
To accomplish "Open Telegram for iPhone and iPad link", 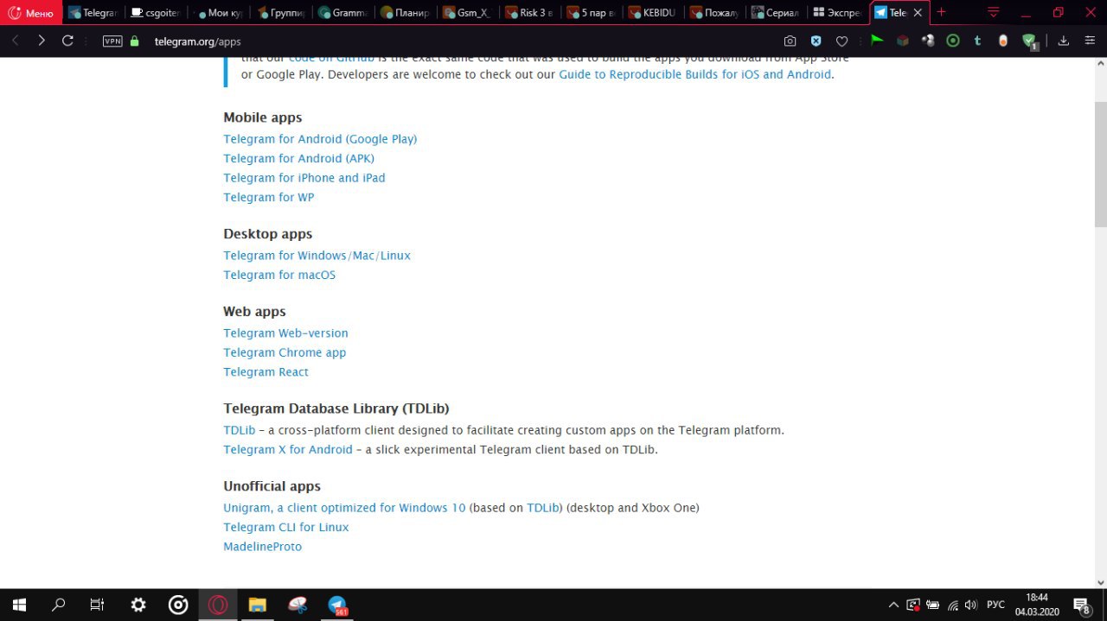I will tap(304, 178).
